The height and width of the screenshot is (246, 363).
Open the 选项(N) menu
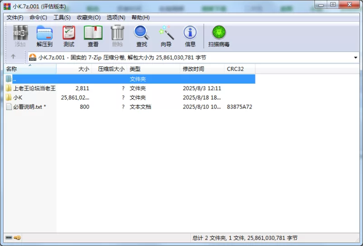tap(116, 18)
